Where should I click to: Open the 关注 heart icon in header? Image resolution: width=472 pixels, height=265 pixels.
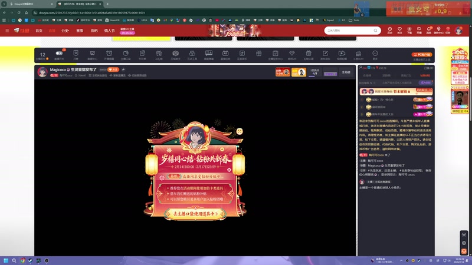399,30
